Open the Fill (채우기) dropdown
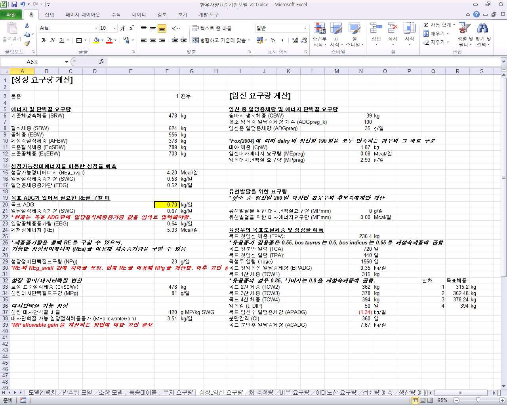The image size is (507, 405). coord(437,34)
